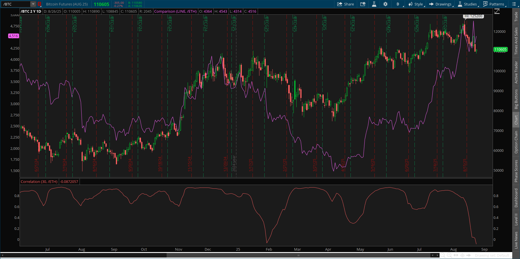
Task: Switch to the Dashboard sidebar tab
Action: tap(516, 198)
